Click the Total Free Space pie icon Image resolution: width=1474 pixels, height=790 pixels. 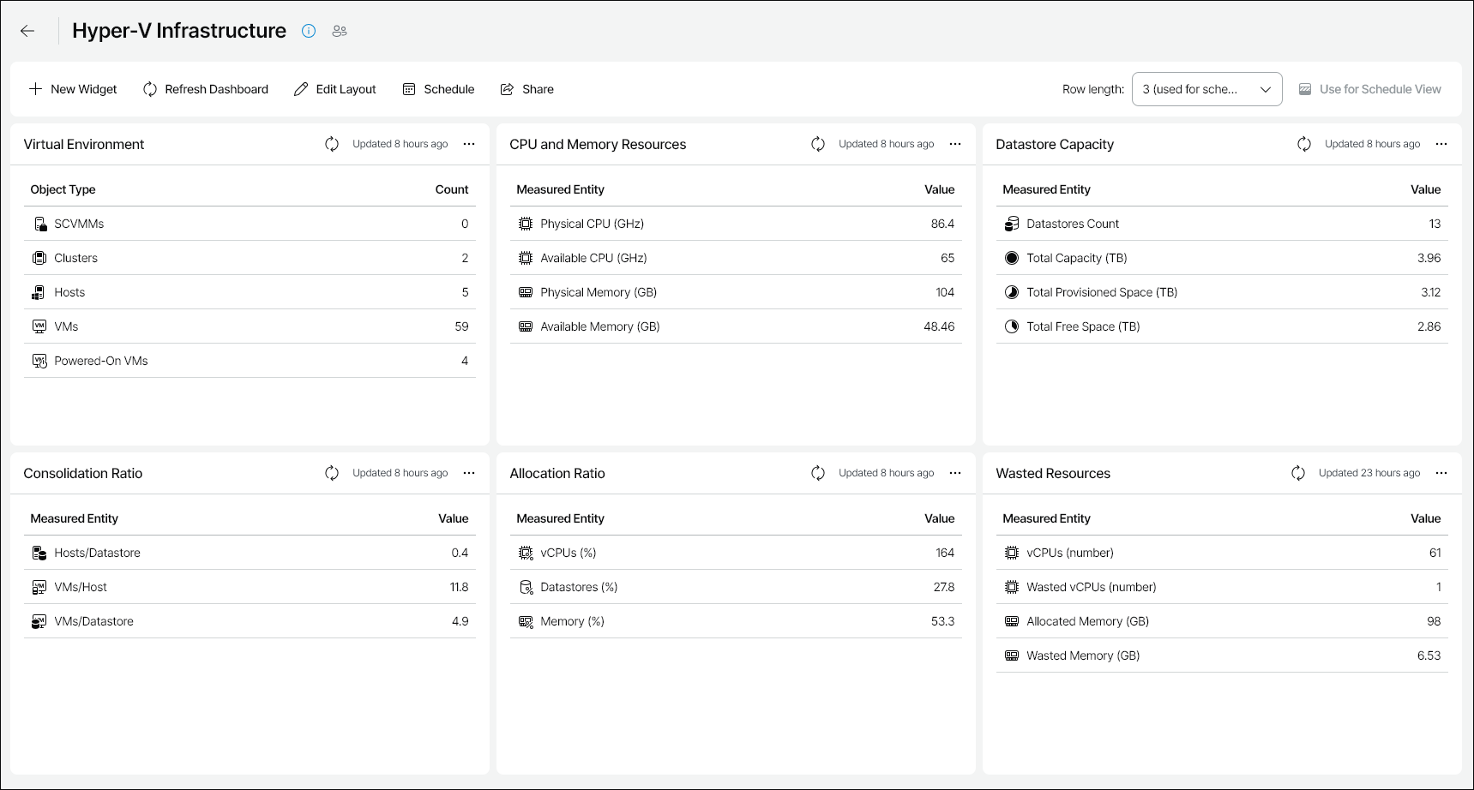pyautogui.click(x=1012, y=326)
